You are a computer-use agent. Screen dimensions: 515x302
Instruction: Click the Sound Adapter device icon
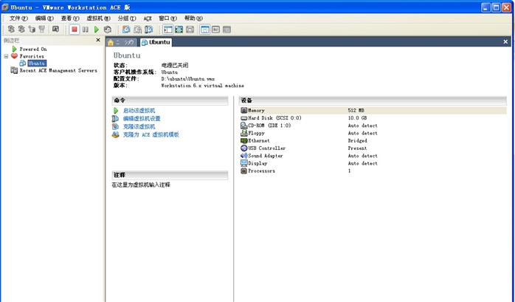coord(243,156)
